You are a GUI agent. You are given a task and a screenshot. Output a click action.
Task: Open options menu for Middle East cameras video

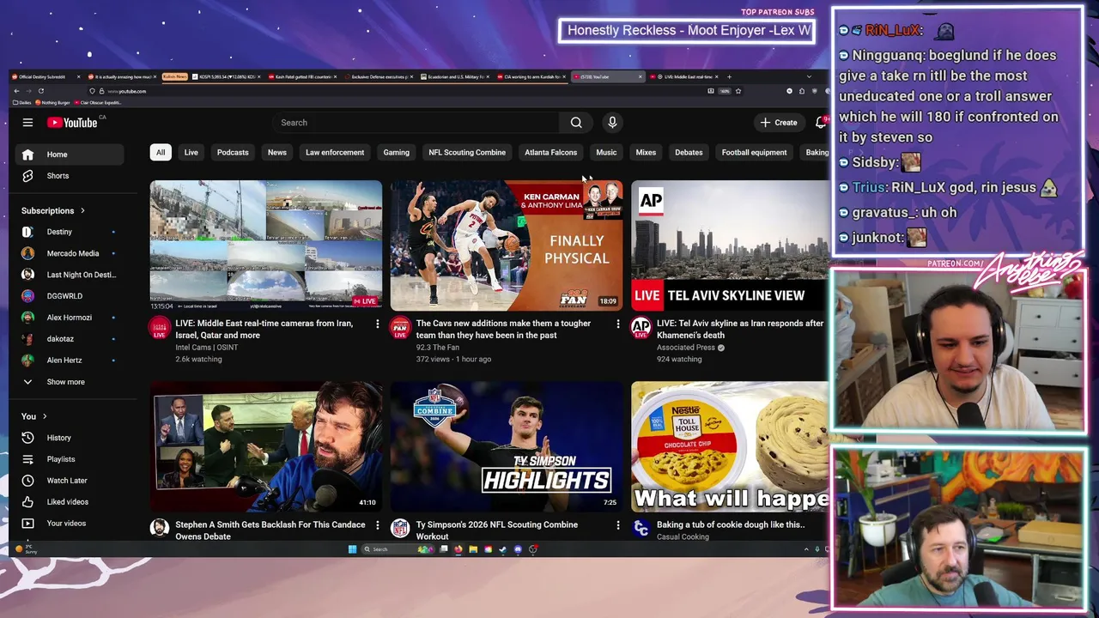[x=377, y=324]
